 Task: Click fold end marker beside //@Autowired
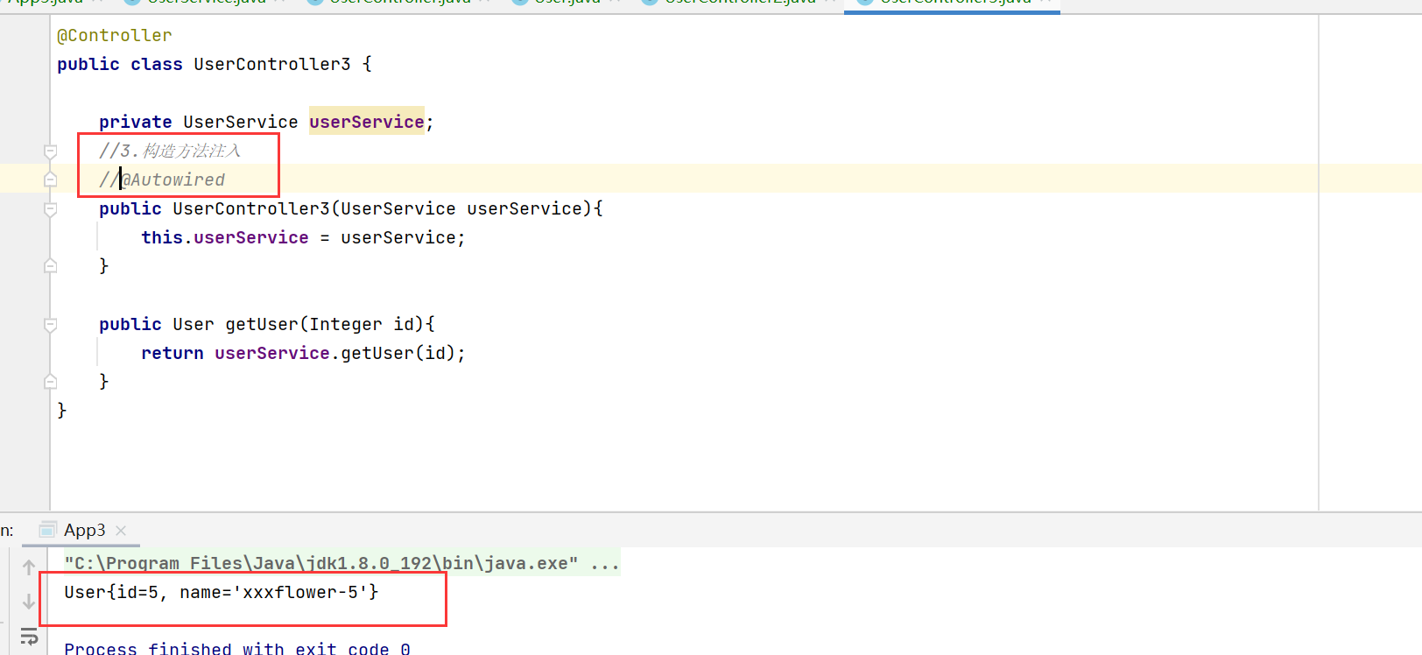pos(51,180)
